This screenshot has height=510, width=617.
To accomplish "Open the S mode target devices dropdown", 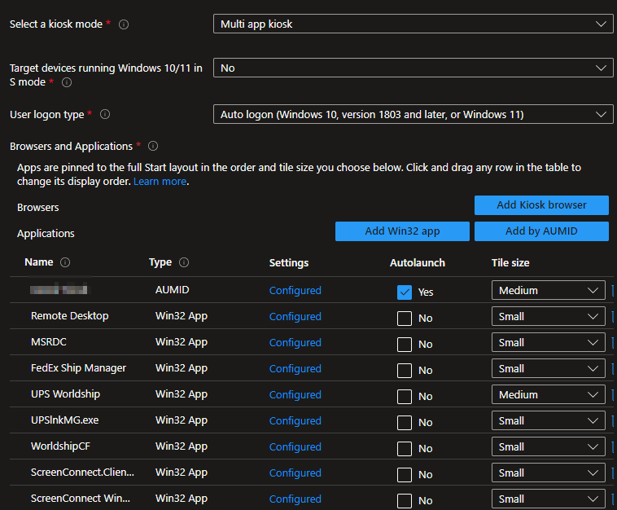I will click(x=413, y=68).
